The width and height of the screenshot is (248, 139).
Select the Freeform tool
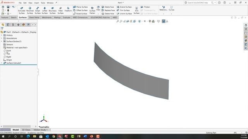[x=68, y=9]
